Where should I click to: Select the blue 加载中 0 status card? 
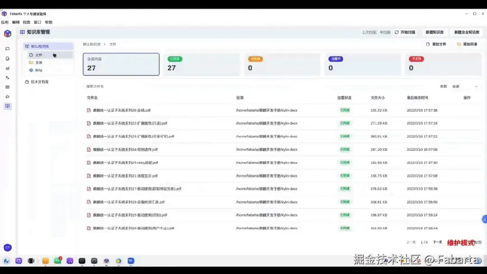click(x=362, y=64)
